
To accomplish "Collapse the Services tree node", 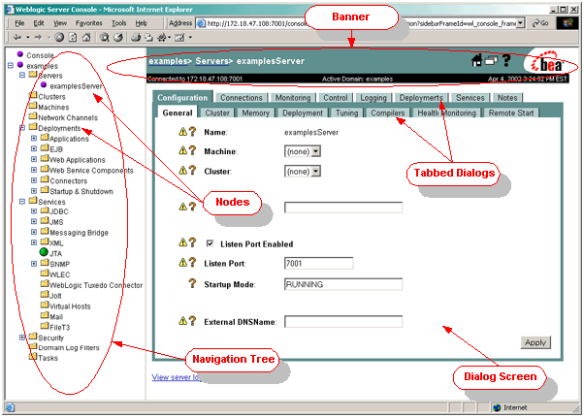I will point(22,201).
